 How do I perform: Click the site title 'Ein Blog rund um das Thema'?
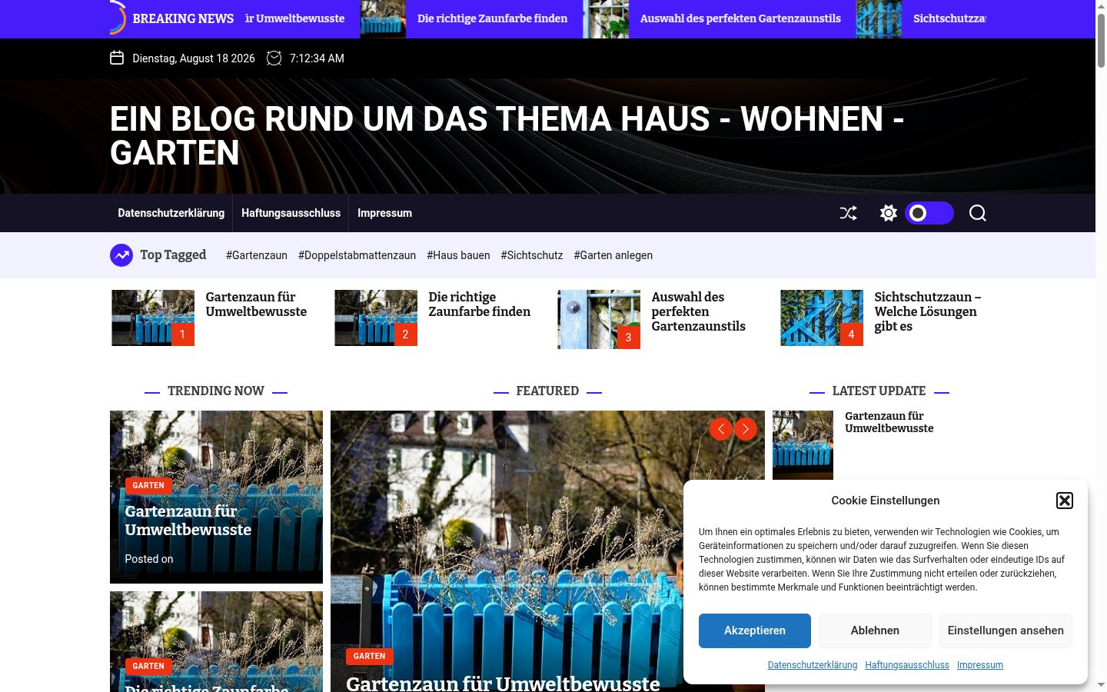pyautogui.click(x=507, y=136)
